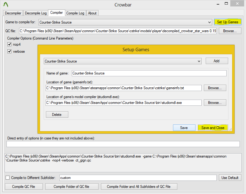Screen dimensions: 246x194
Task: Show the About tab
Action: (92, 13)
